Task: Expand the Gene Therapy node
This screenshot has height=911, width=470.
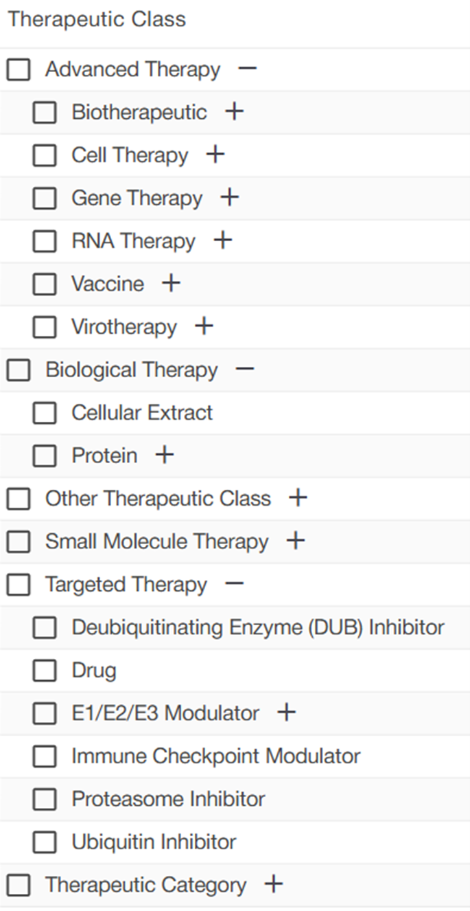Action: pos(230,197)
